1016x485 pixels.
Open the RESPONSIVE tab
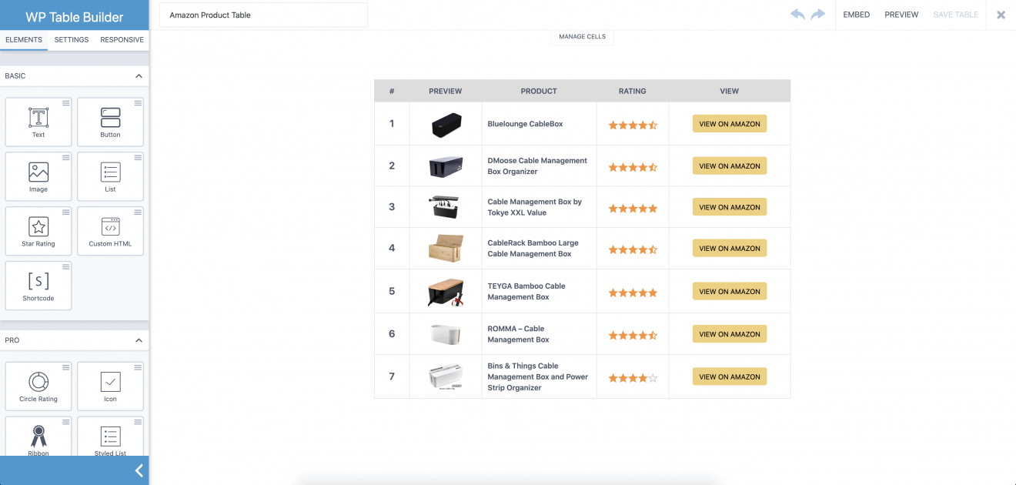[x=122, y=39]
